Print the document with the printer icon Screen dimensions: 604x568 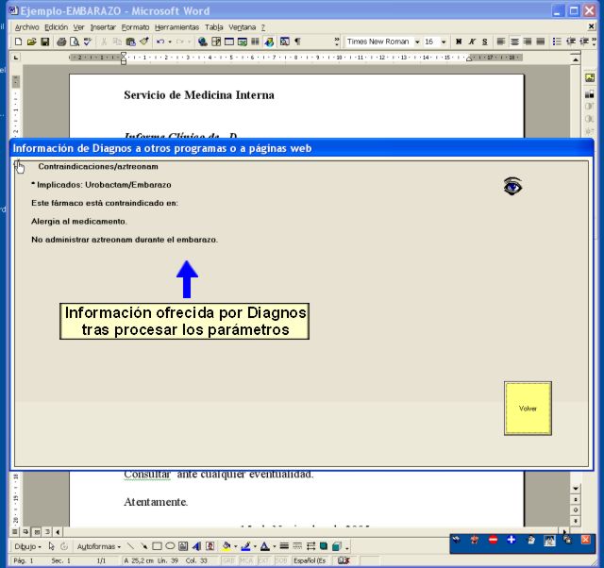tap(61, 42)
